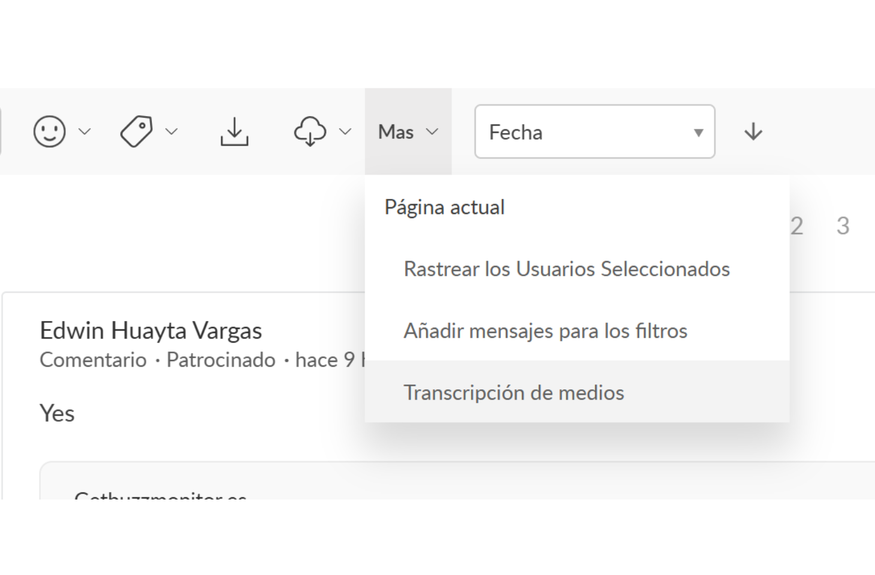Open the chevron beside the cloud icon
The width and height of the screenshot is (875, 575).
tap(345, 131)
